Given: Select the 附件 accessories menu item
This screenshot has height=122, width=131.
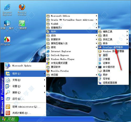Looking at the screenshot, I should click(x=72, y=32).
